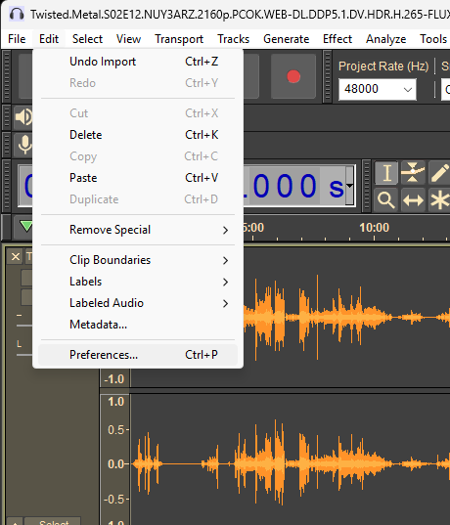Open the Effect menu
This screenshot has width=450, height=525.
pyautogui.click(x=337, y=39)
